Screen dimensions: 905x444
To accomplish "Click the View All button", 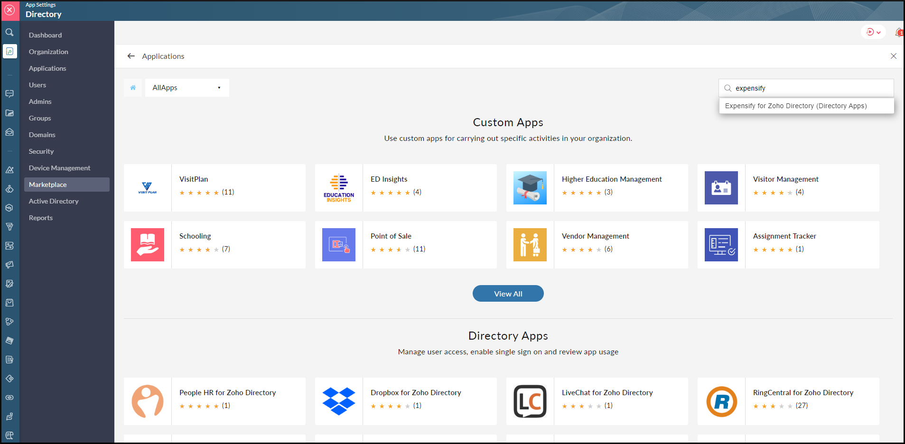I will (508, 293).
